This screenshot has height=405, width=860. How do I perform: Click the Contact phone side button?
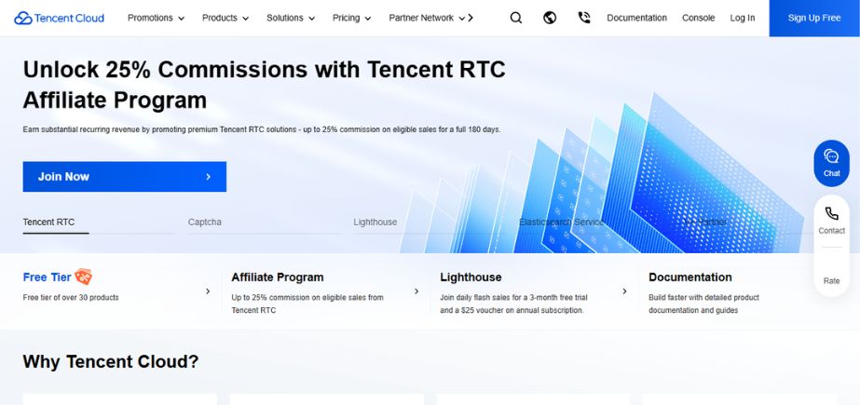(831, 220)
